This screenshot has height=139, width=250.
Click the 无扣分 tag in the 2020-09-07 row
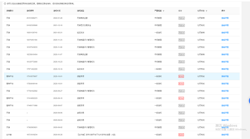tap(181, 106)
